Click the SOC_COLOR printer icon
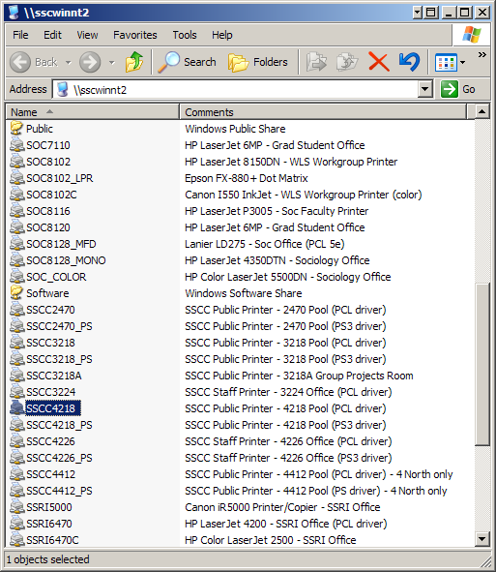 16,277
